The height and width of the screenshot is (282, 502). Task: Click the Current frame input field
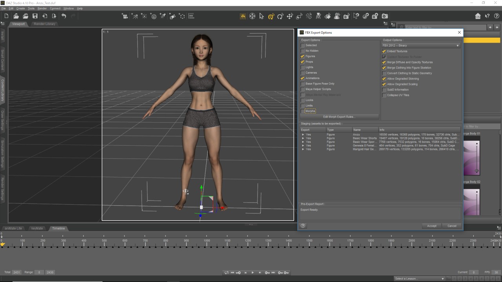tap(474, 272)
